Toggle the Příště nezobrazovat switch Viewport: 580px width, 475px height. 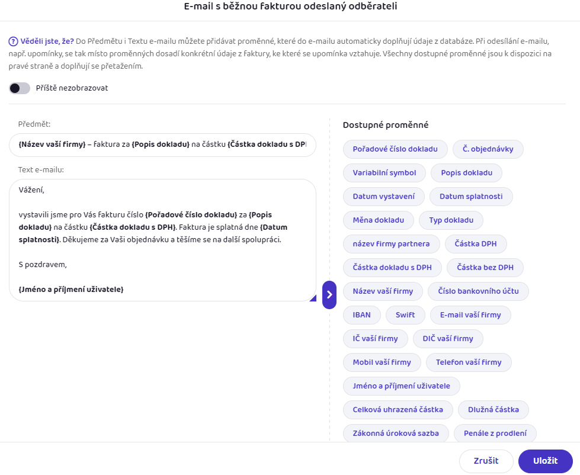pyautogui.click(x=20, y=88)
